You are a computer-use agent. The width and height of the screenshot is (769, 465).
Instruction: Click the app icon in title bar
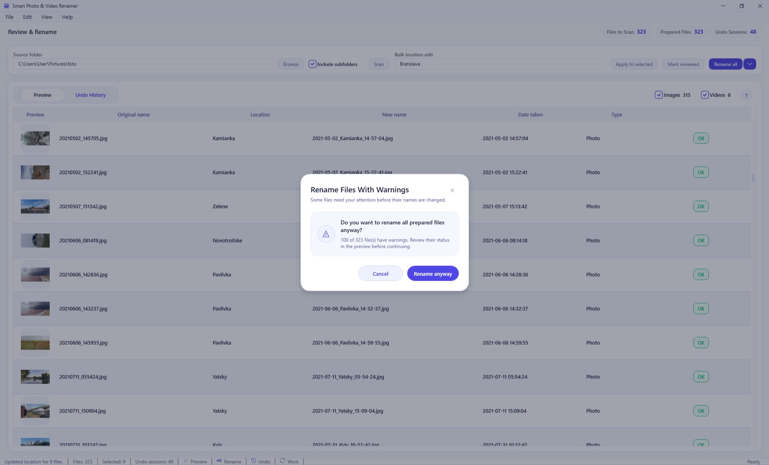pos(6,6)
